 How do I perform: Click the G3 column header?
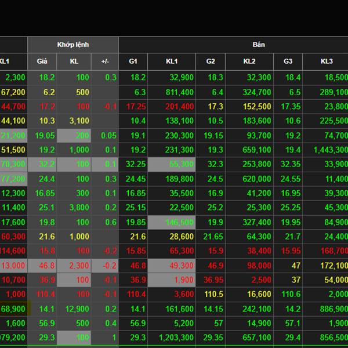288,61
